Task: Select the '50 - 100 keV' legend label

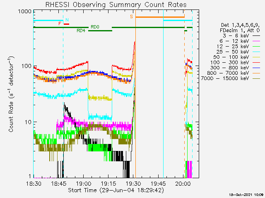Action: pyautogui.click(x=231, y=57)
